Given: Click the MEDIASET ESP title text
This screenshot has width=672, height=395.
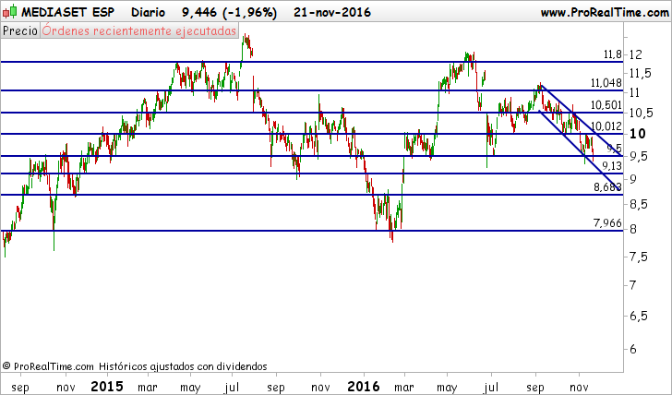Looking at the screenshot, I should coord(67,12).
